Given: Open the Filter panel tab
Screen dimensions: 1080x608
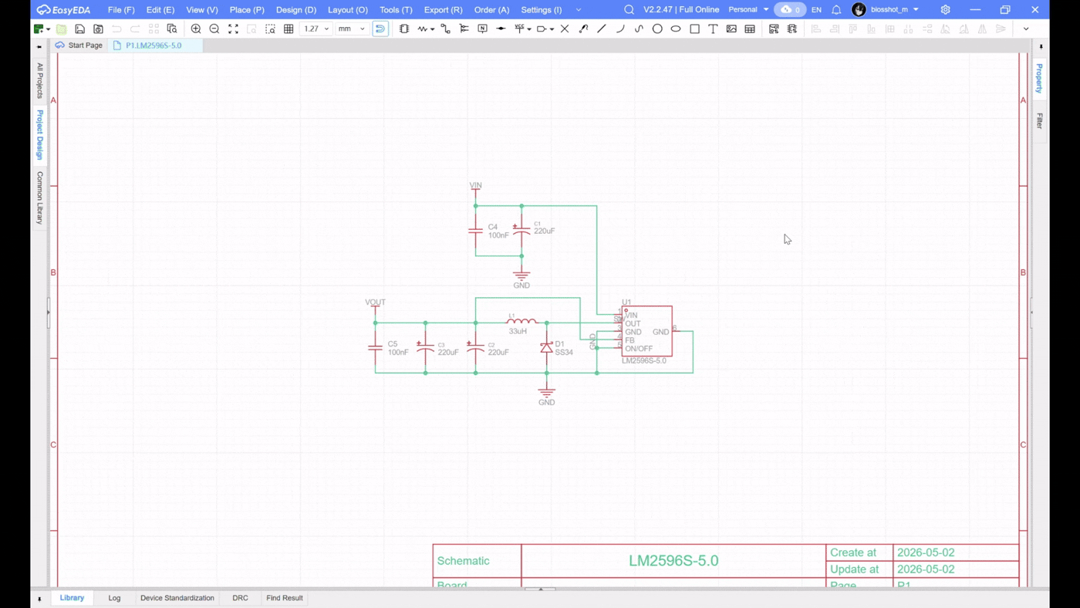Looking at the screenshot, I should (1039, 120).
